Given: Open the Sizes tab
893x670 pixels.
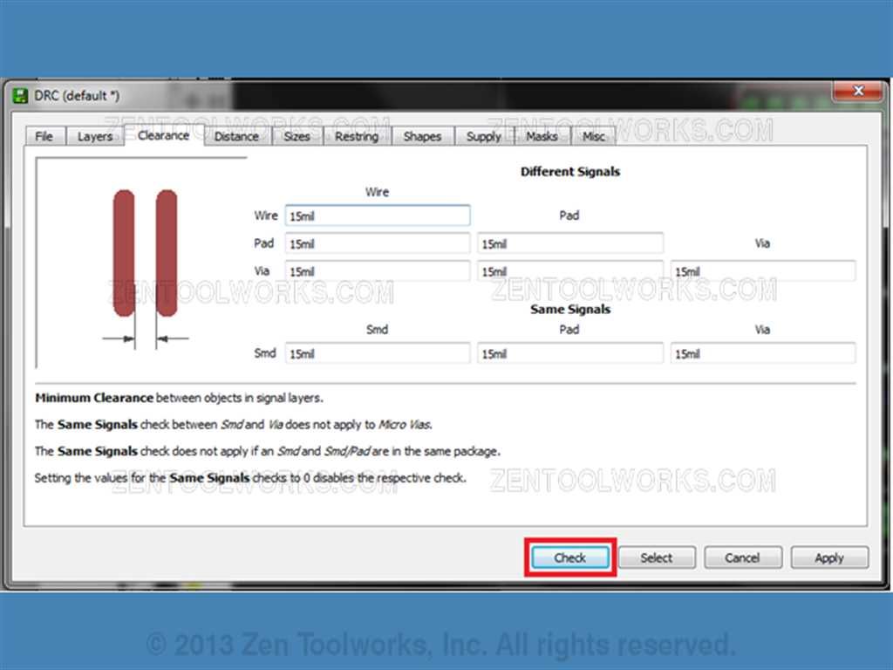Looking at the screenshot, I should click(x=297, y=137).
